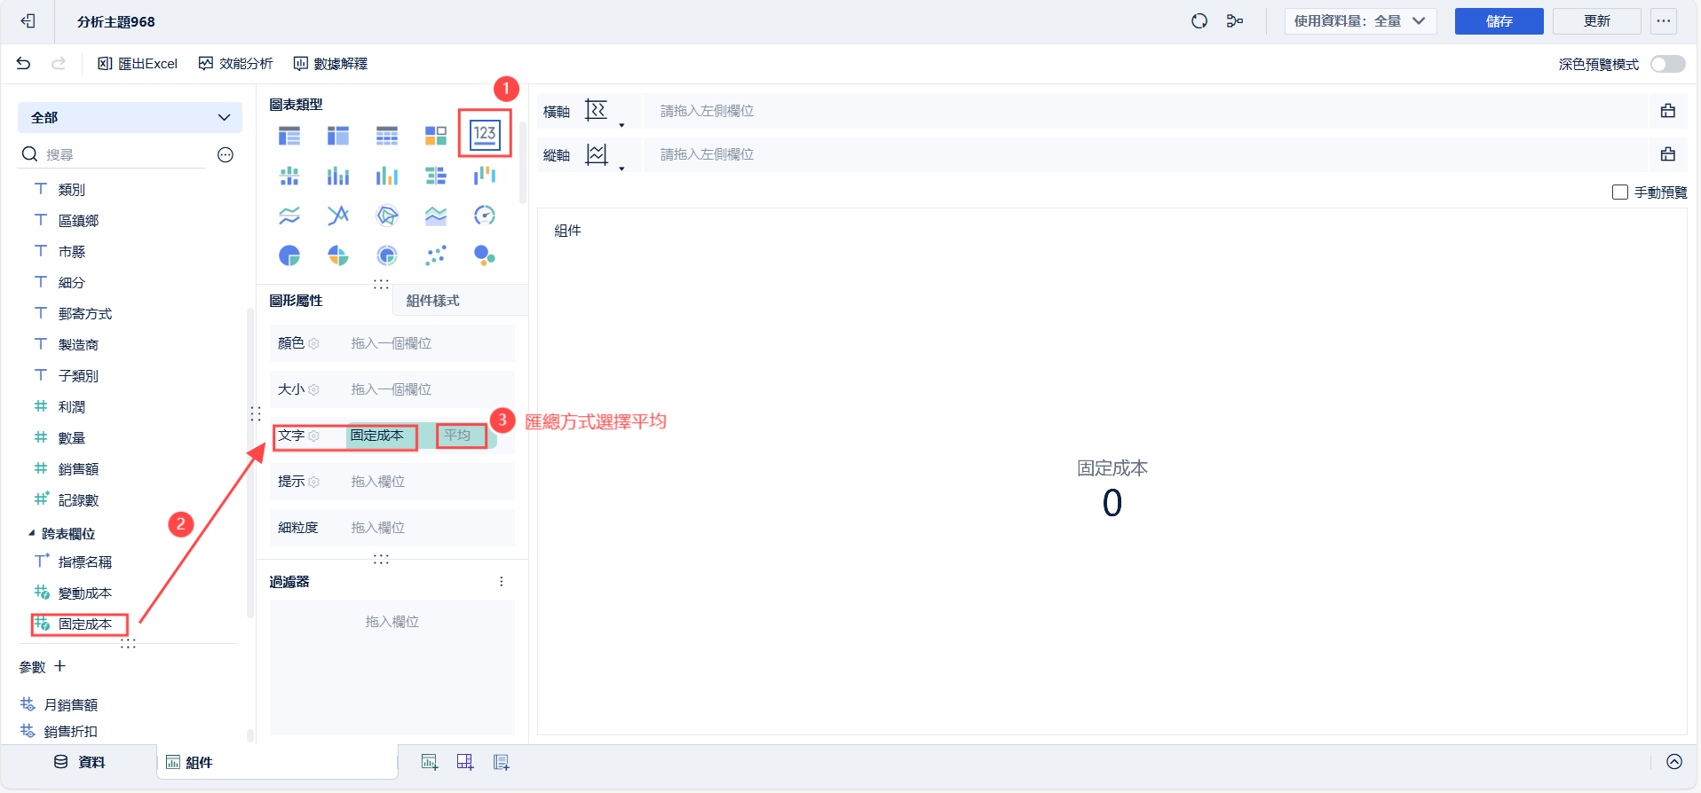Choose the scatter plot chart type
This screenshot has width=1701, height=793.
(436, 255)
